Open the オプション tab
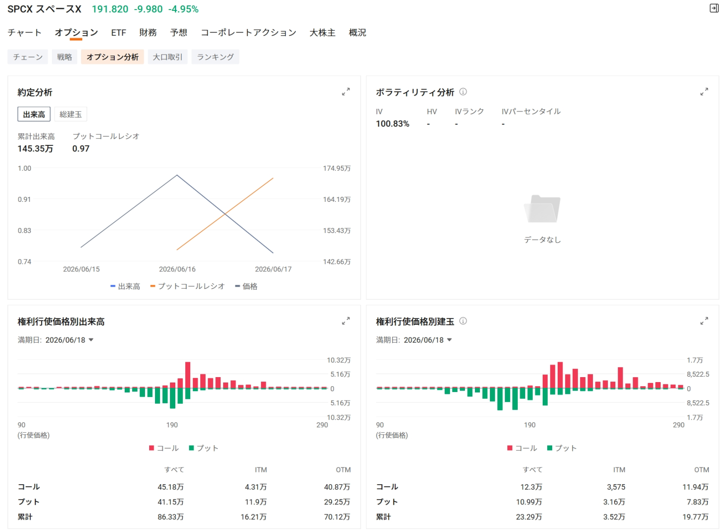Image resolution: width=723 pixels, height=532 pixels. coord(76,33)
